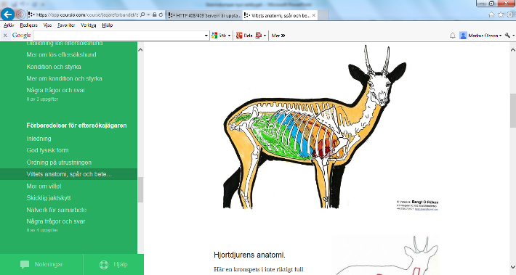Expand the Google search box dropdown
Viewport: 516px width, 275px height.
(x=206, y=36)
